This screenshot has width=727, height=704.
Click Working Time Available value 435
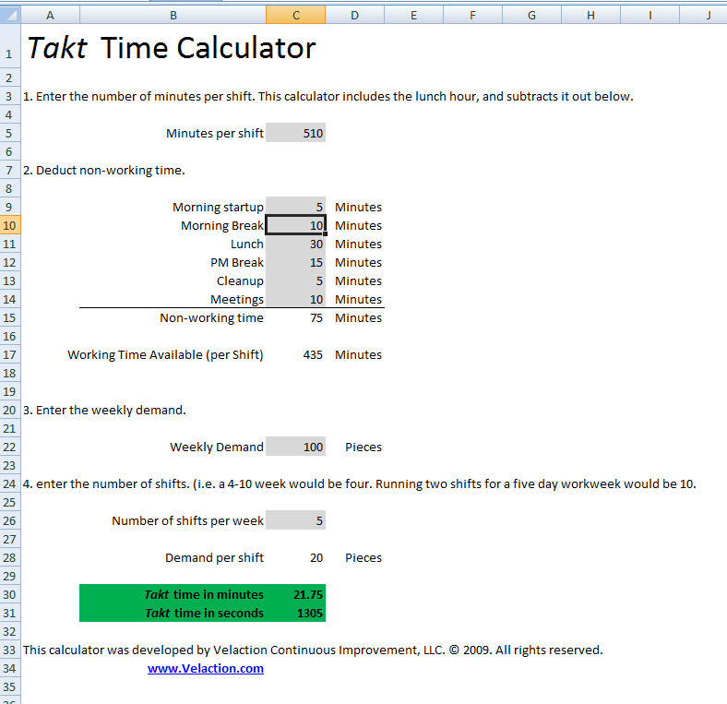[x=296, y=355]
